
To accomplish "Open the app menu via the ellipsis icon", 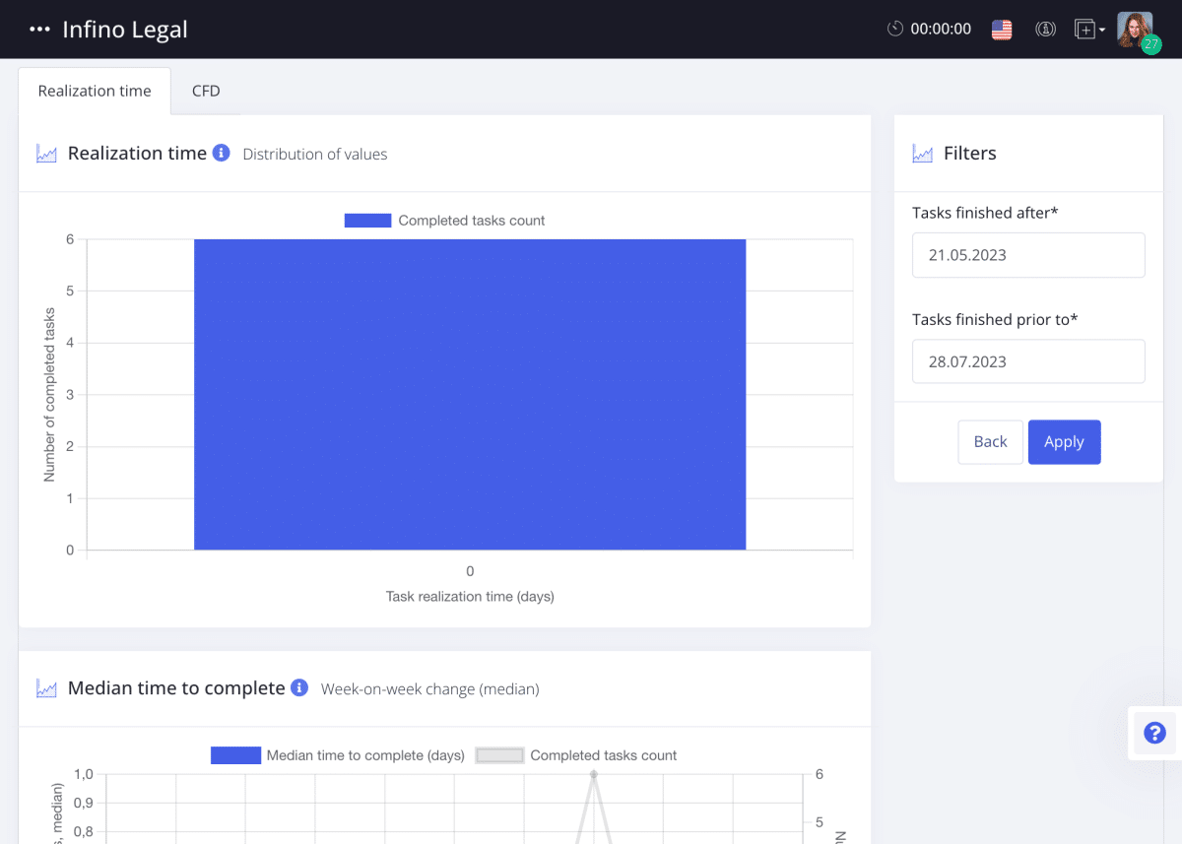I will [39, 29].
